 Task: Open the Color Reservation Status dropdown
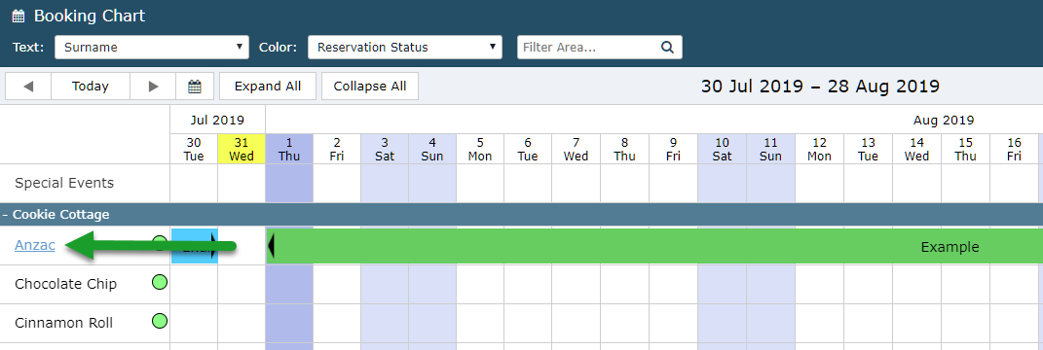pos(405,48)
